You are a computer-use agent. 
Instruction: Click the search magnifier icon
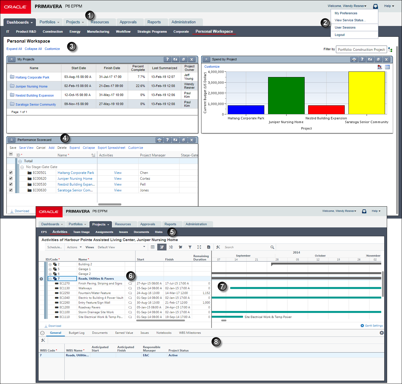pos(272,247)
